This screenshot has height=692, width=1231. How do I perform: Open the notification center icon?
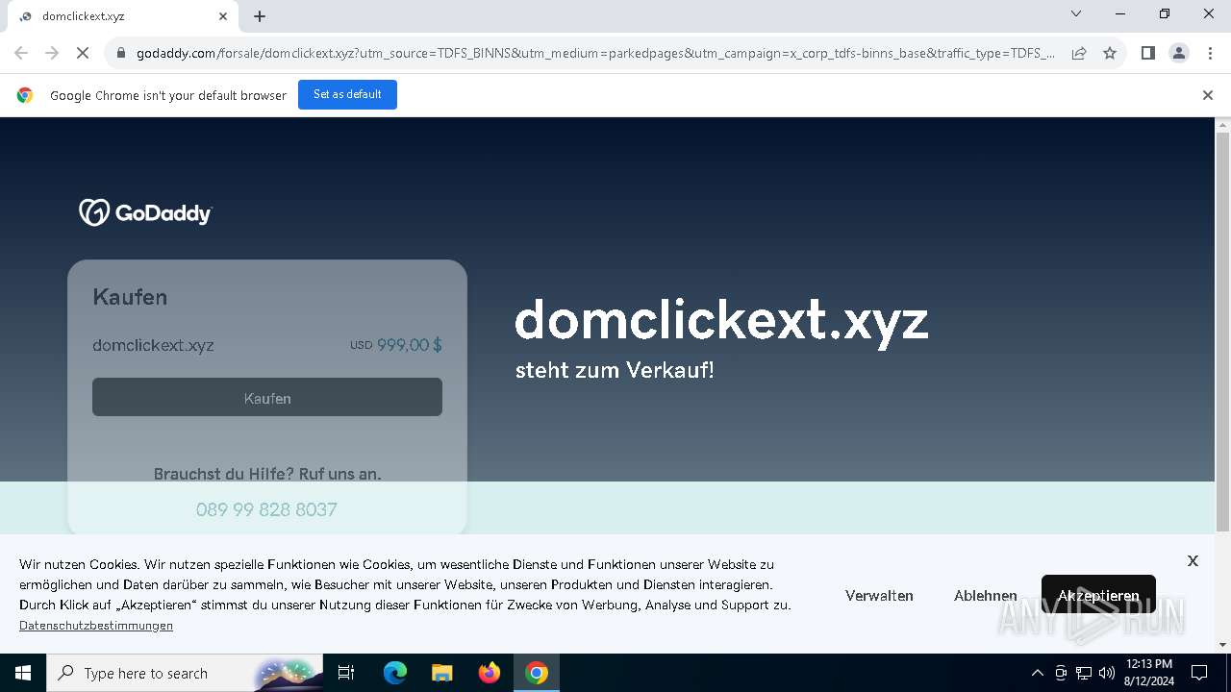(1199, 673)
